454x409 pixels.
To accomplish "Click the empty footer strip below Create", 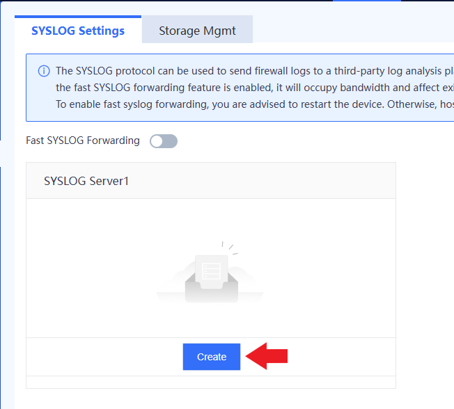I will 210,382.
